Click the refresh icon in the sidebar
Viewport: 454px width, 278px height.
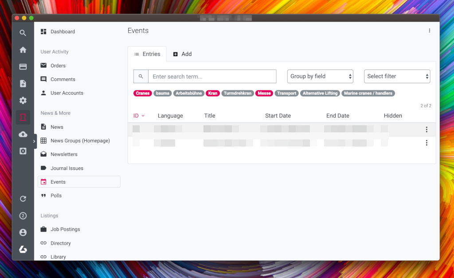(x=23, y=199)
